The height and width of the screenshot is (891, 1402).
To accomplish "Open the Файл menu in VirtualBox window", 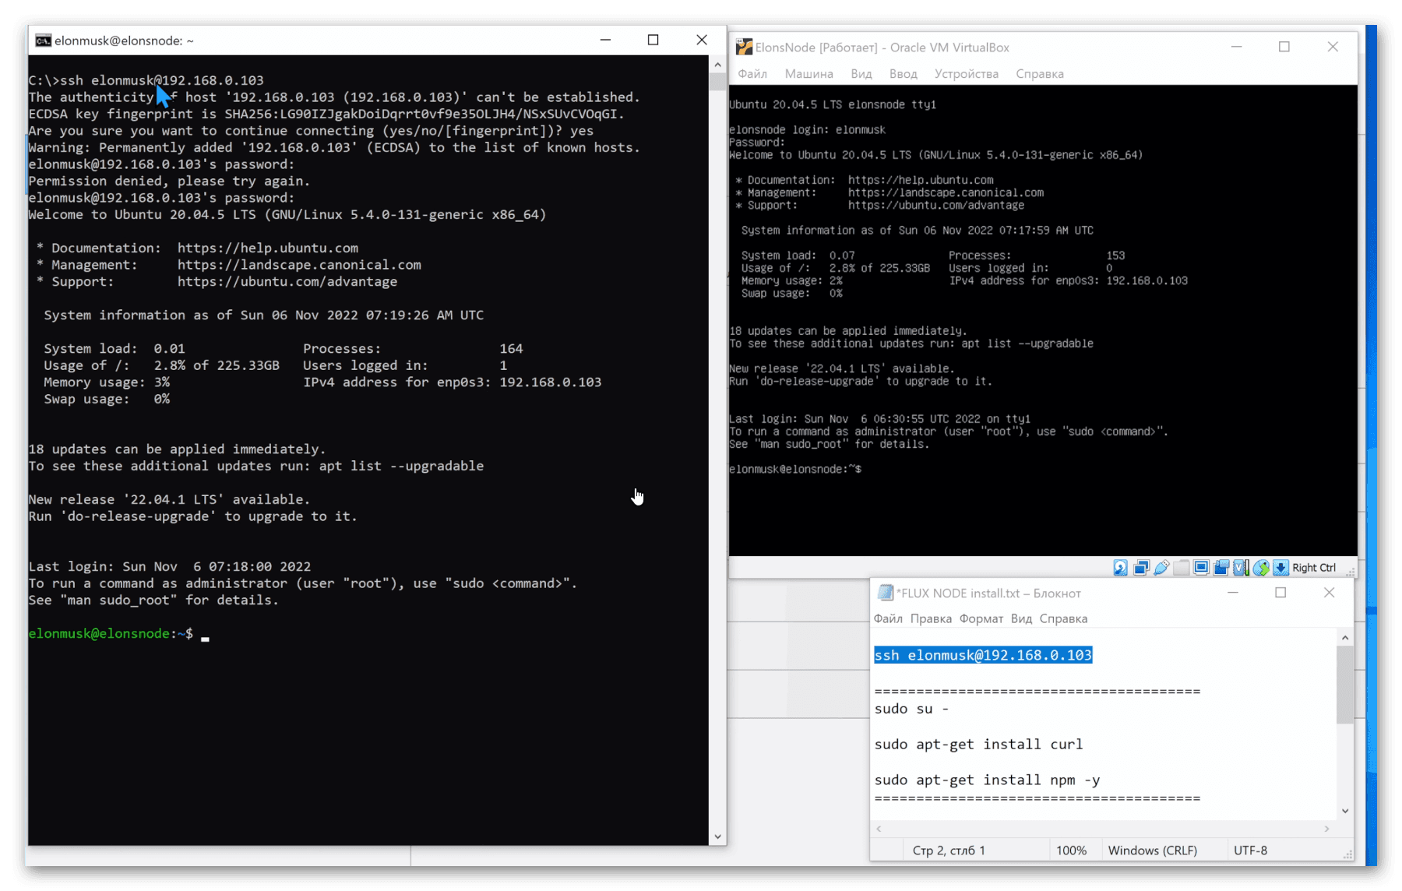I will [752, 74].
